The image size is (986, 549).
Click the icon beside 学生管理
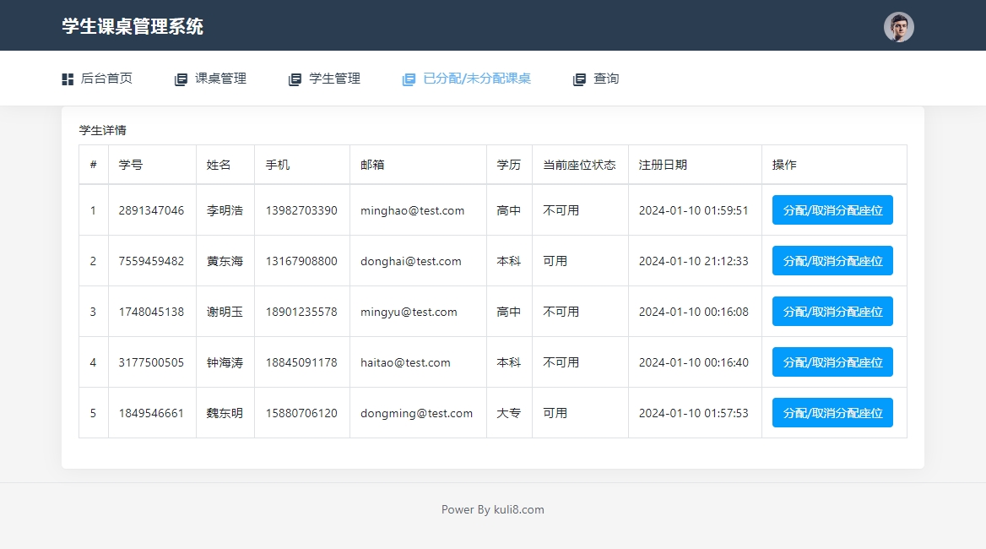tap(295, 79)
